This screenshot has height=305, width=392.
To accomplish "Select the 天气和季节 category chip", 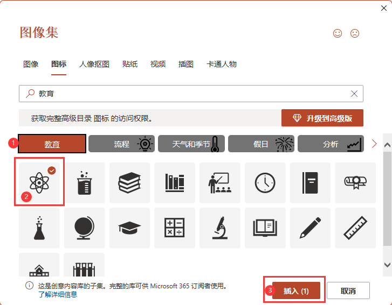I will (191, 144).
